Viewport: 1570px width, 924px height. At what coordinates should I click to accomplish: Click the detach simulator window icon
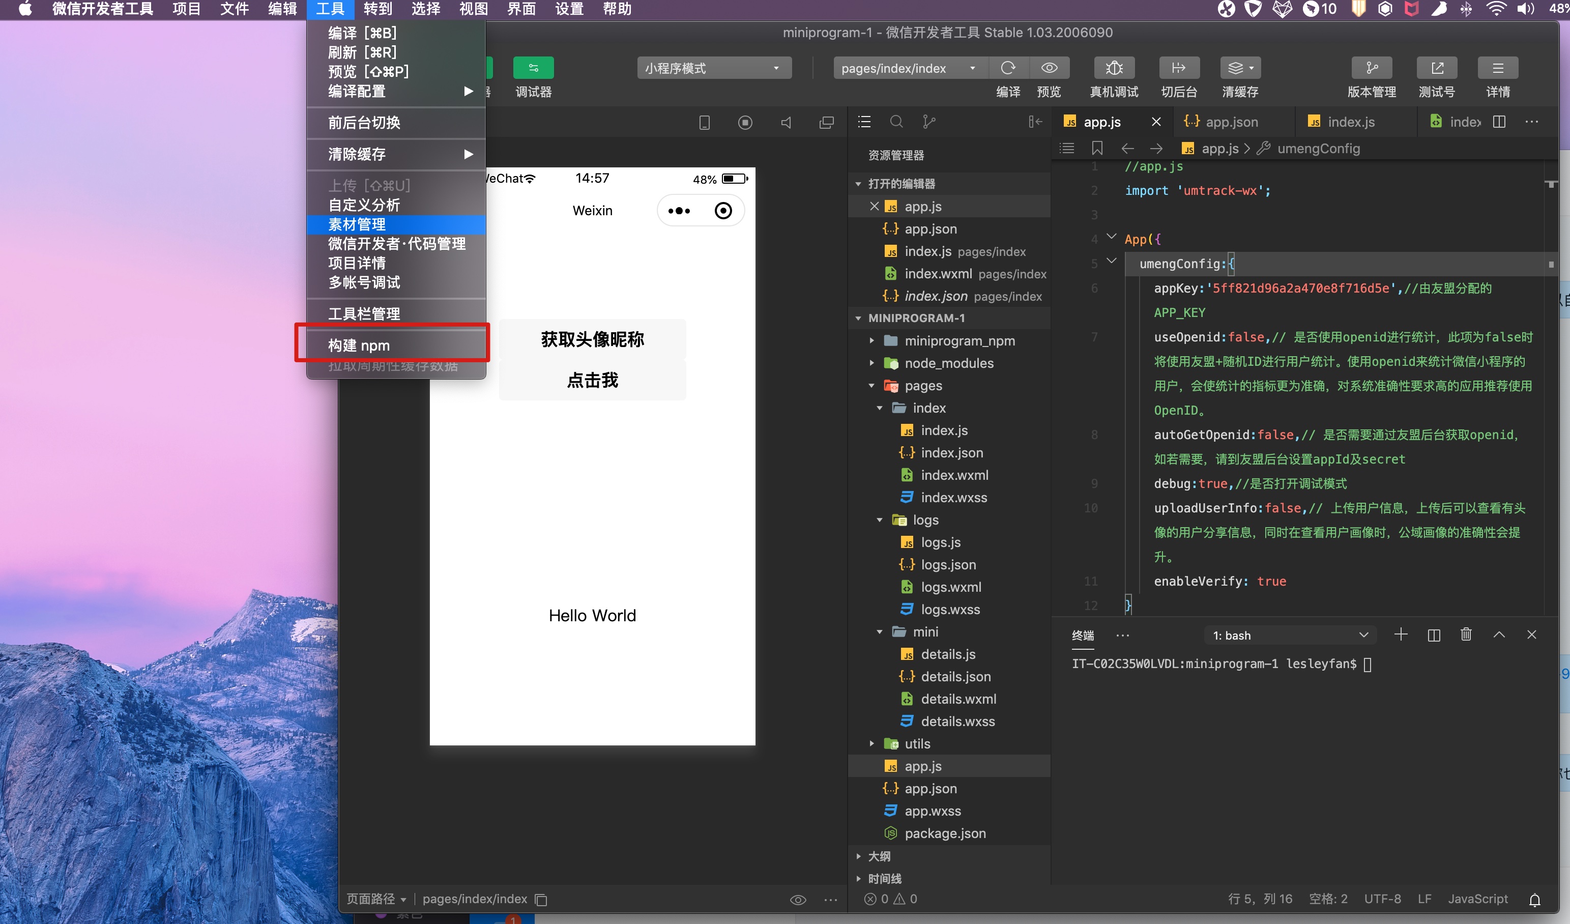[x=827, y=122]
